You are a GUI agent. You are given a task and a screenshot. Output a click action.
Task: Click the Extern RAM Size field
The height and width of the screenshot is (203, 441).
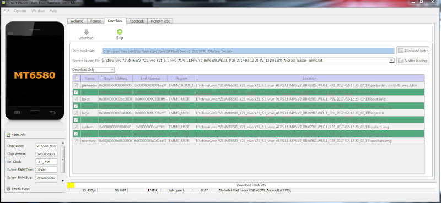coord(46,178)
